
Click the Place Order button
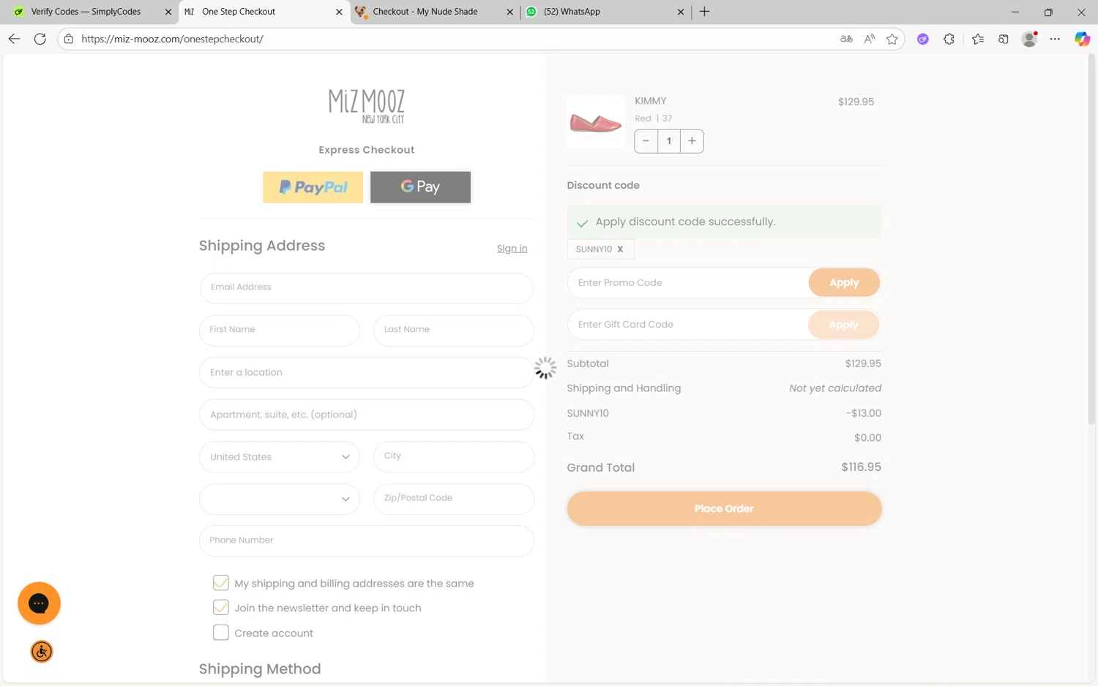(x=724, y=508)
